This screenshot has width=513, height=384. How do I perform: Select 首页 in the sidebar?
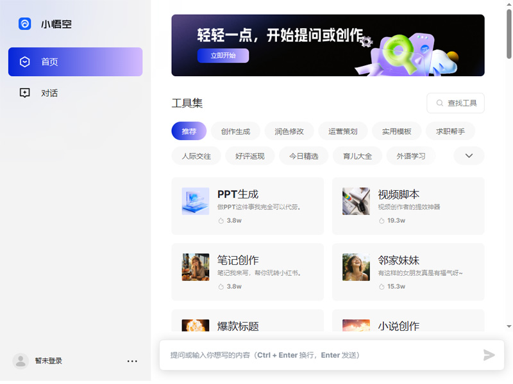[x=75, y=62]
